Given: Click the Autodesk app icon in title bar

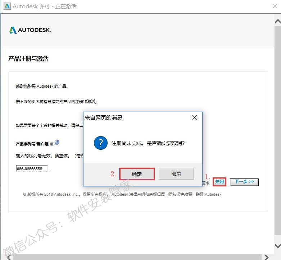Looking at the screenshot, I should click(6, 6).
